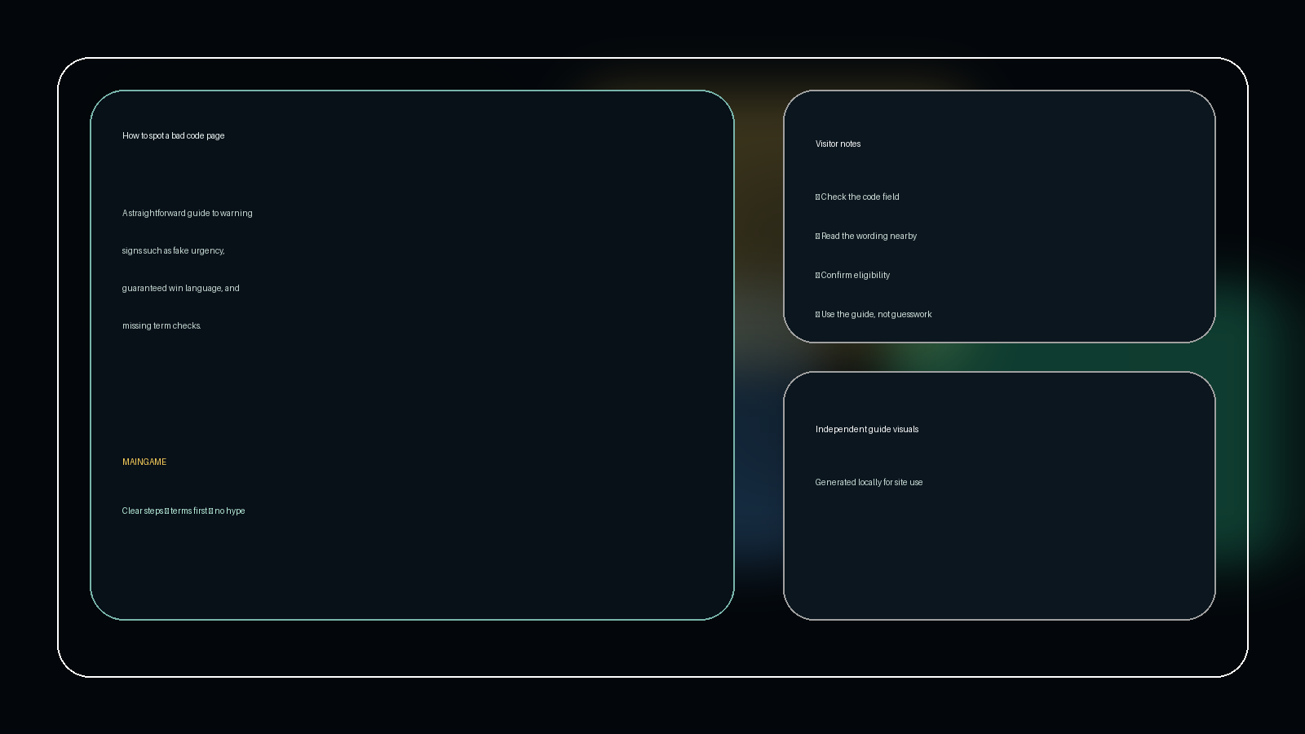Image resolution: width=1305 pixels, height=734 pixels.
Task: Click the yellow MAINGAME label
Action: point(144,462)
